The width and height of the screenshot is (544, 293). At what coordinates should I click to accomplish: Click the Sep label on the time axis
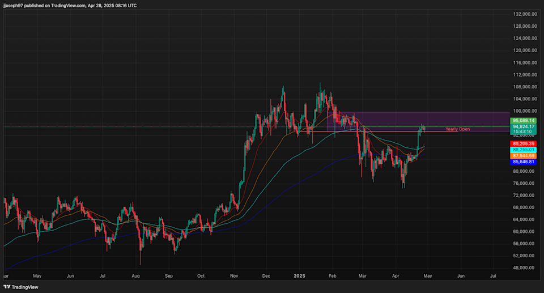coord(169,276)
